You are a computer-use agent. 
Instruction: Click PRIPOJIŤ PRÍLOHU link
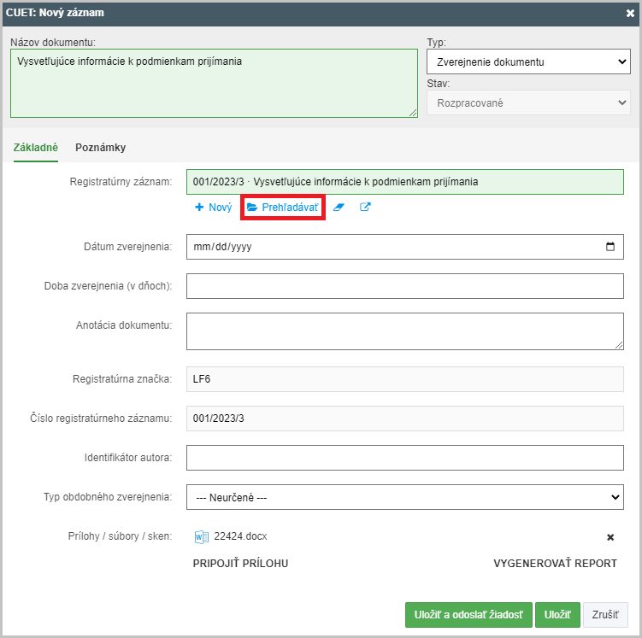coord(240,564)
